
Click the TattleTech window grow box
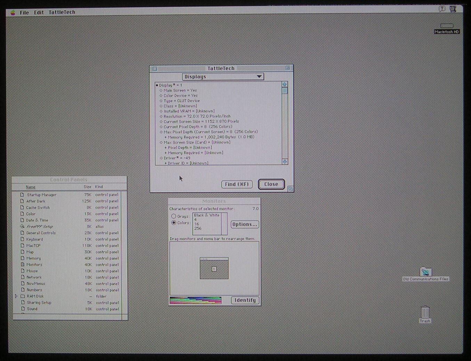(x=291, y=189)
